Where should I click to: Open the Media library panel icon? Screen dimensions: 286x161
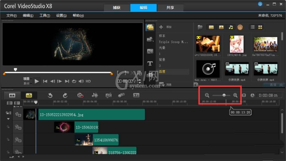click(x=150, y=27)
